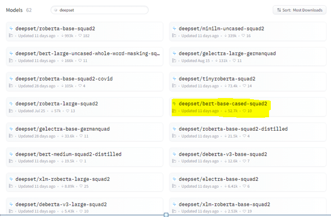Screen dimensions: 331x217
Task: Click task icon beside electra-base-squad2
Action: (x=174, y=179)
